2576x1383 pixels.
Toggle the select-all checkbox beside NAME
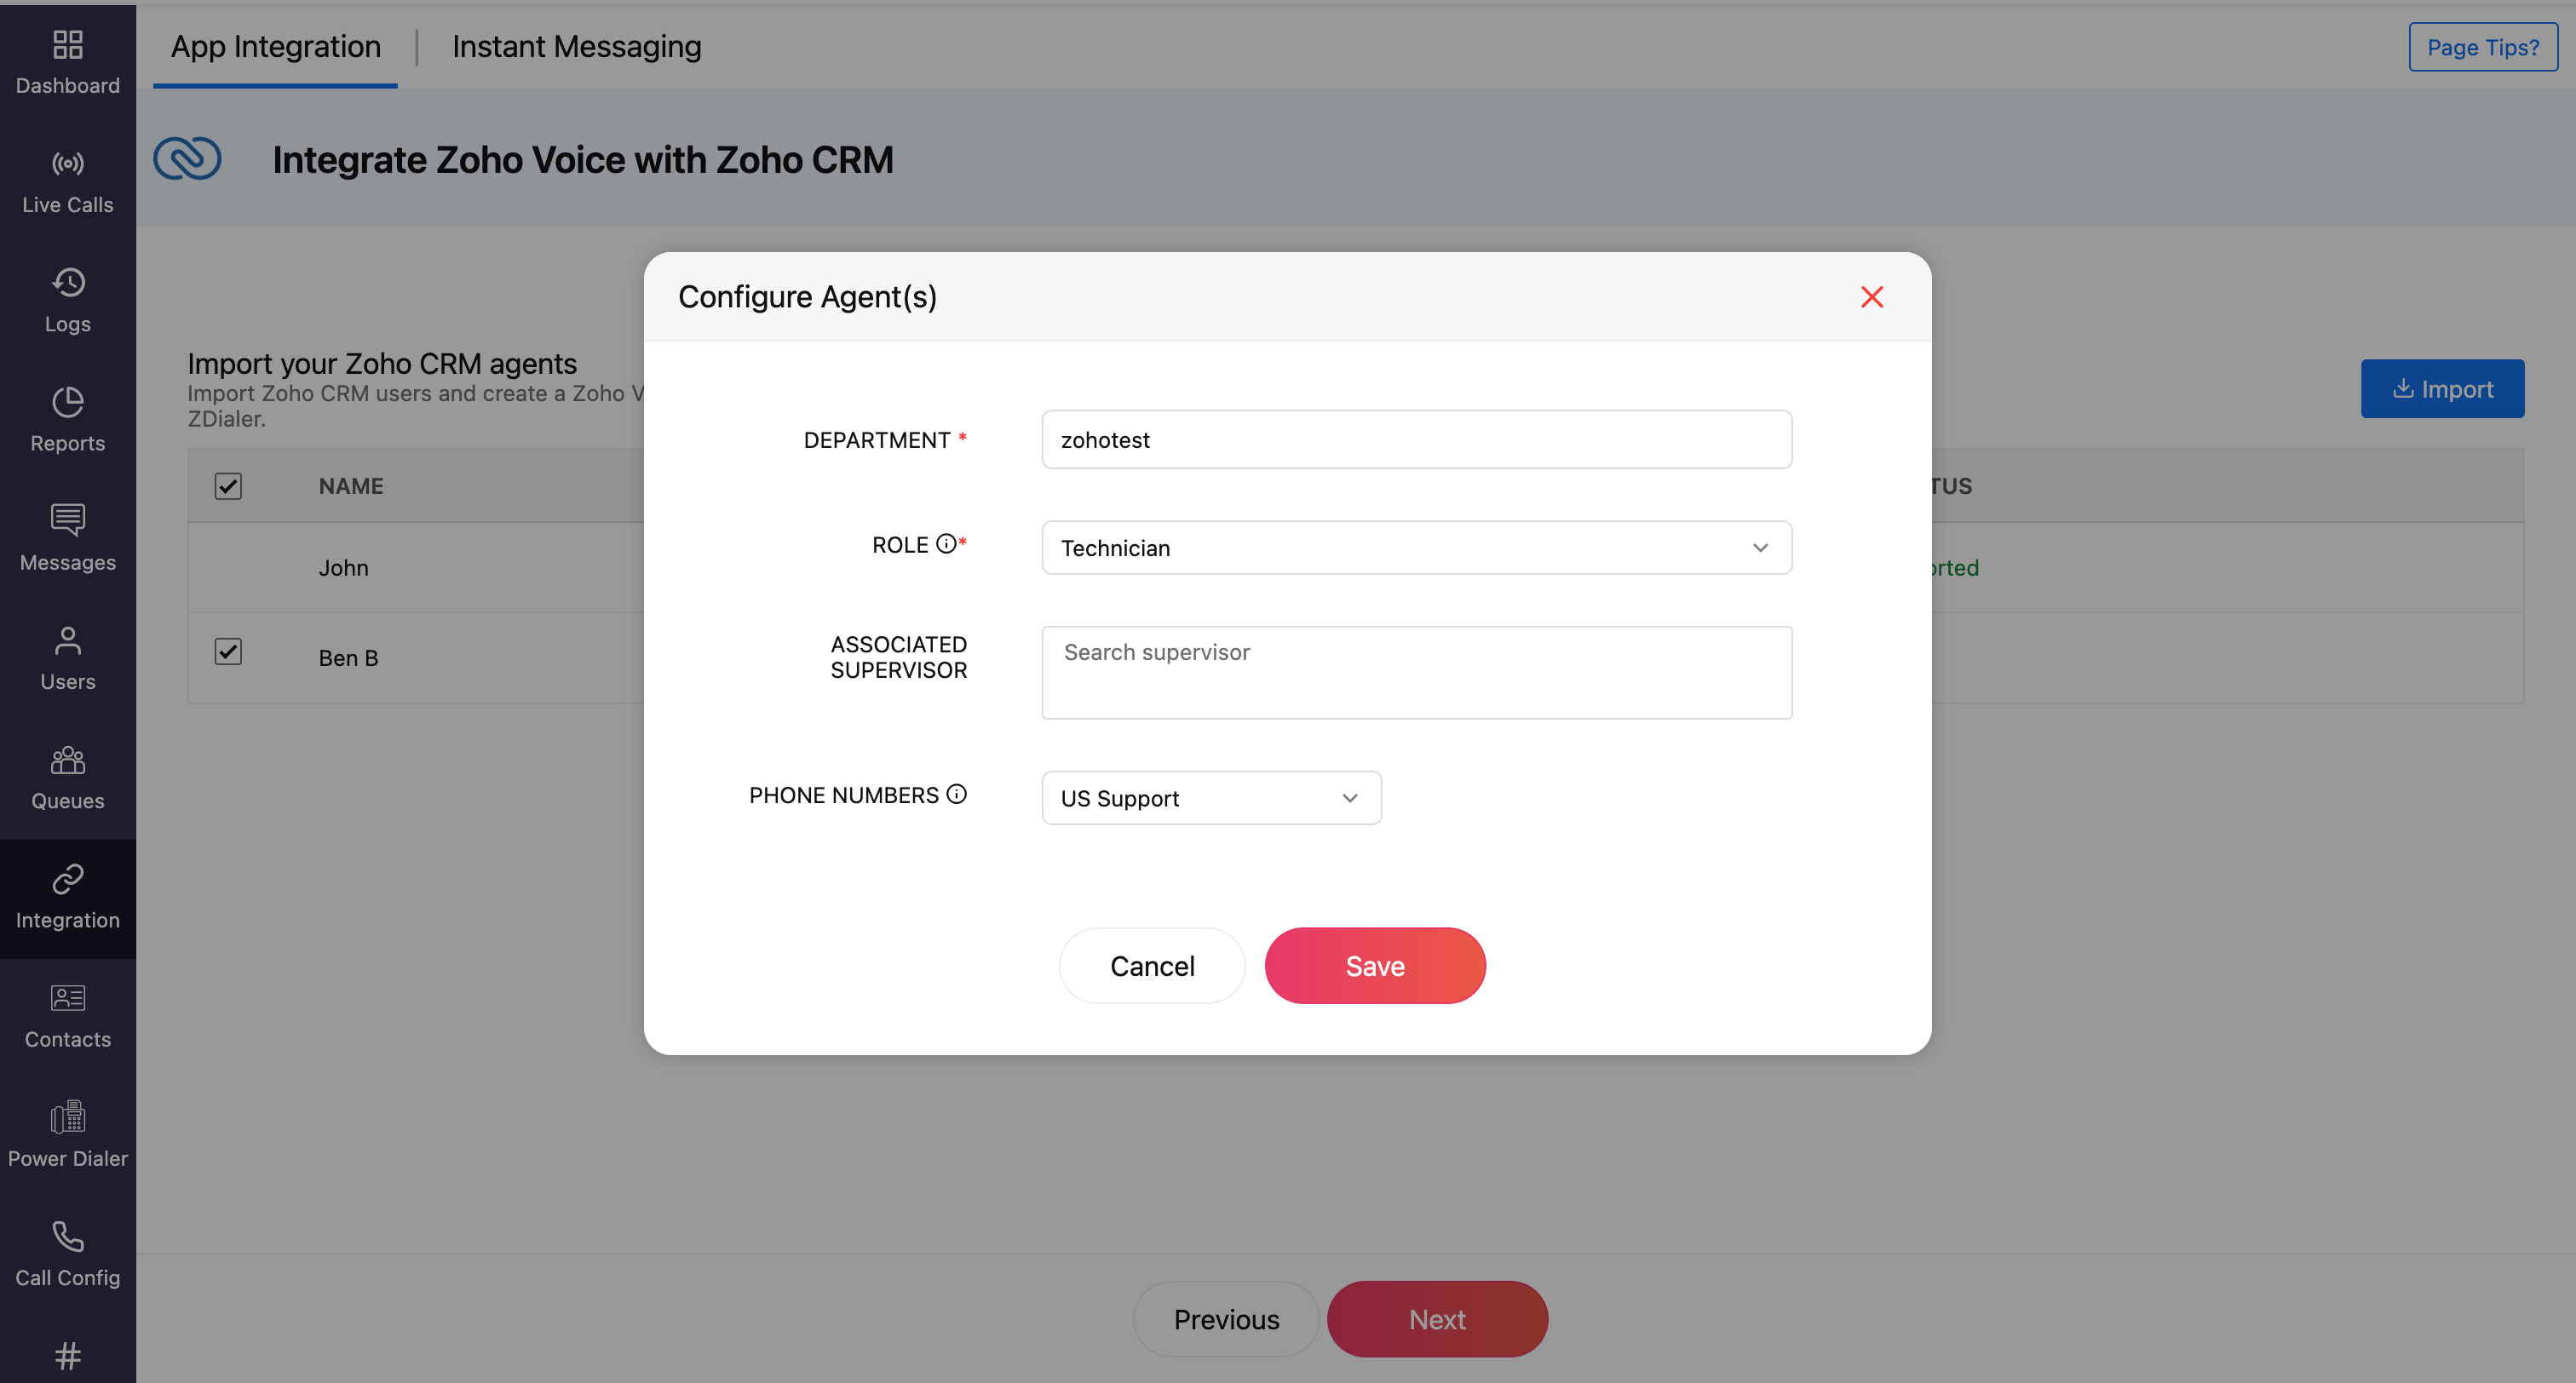(228, 486)
